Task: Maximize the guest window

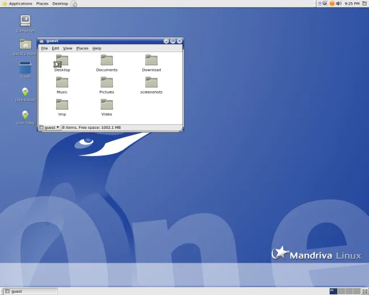Action: point(173,41)
